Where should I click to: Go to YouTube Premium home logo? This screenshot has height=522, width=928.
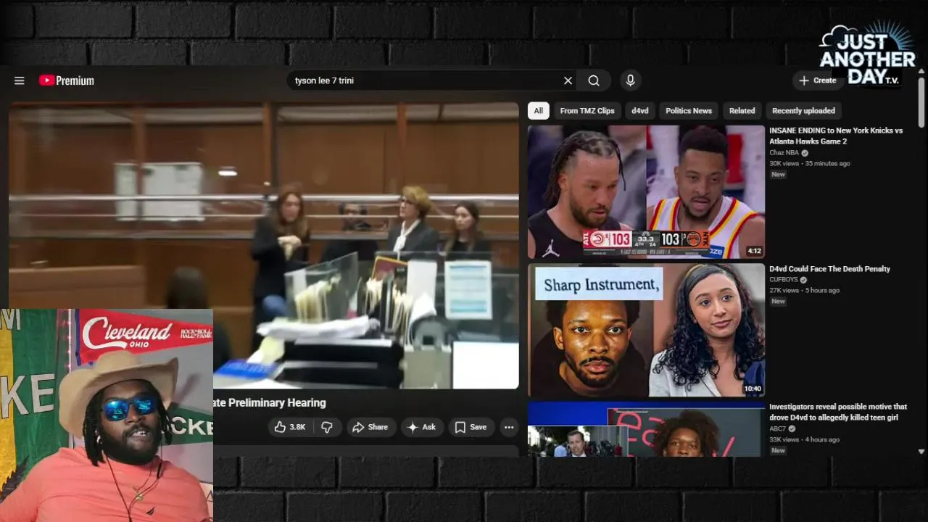point(67,80)
